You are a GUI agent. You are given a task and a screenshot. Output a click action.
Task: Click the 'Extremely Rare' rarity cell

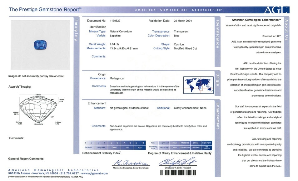(153, 148)
